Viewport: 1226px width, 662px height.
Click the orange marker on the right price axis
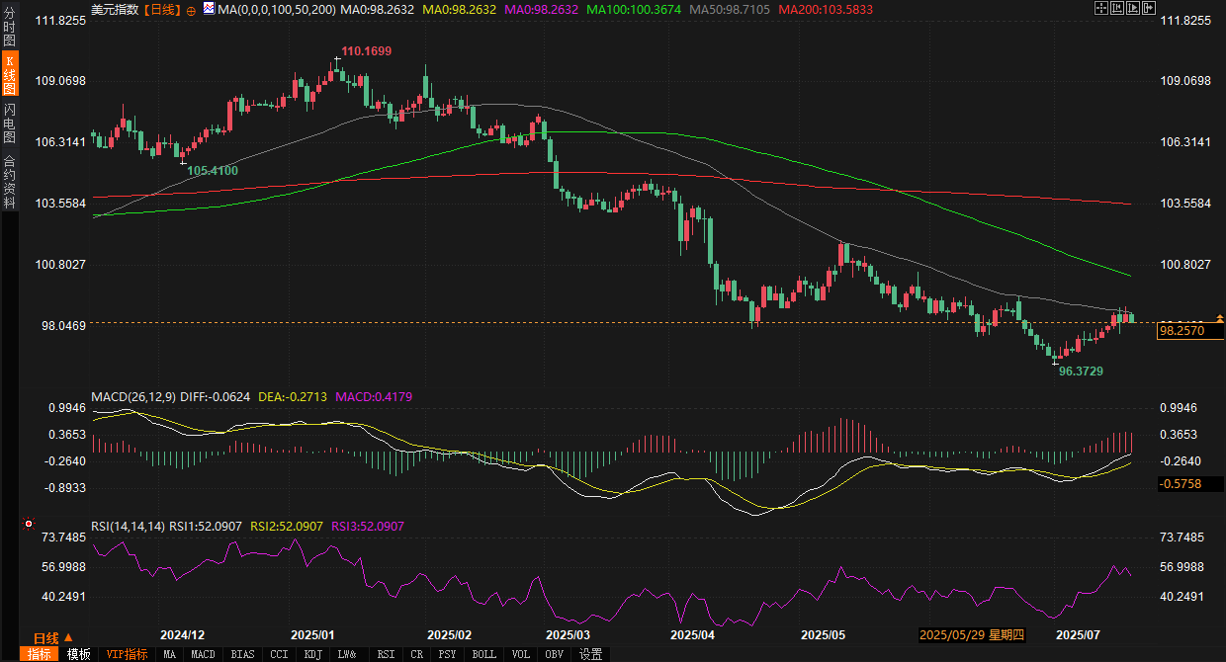tap(1220, 318)
